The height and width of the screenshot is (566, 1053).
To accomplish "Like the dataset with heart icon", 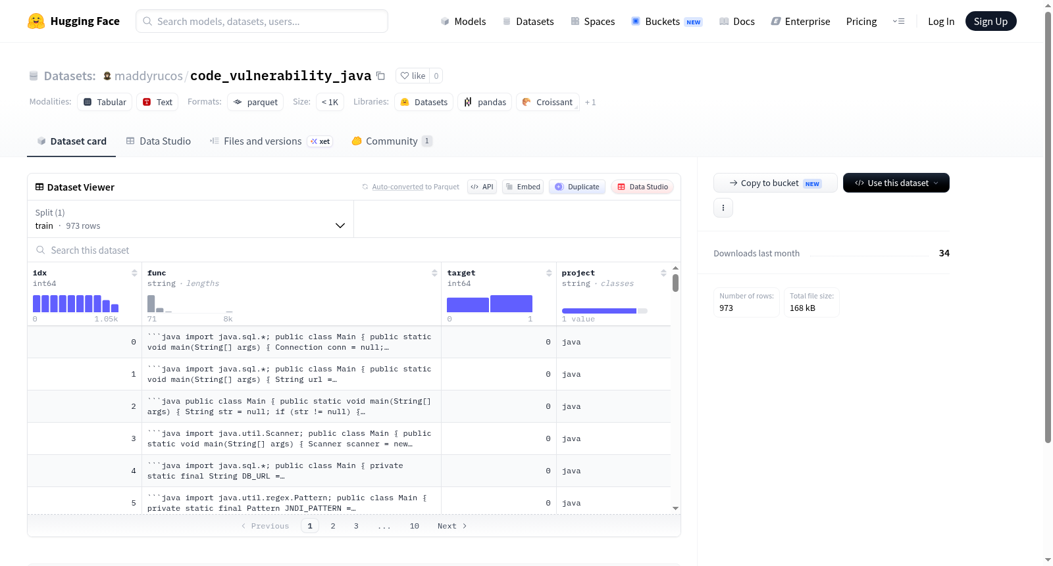I will tap(413, 76).
